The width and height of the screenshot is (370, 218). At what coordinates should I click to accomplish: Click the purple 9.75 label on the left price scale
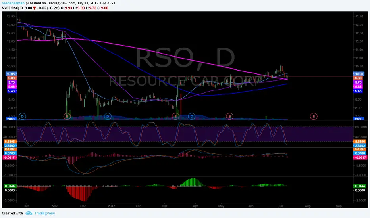(x=12, y=82)
